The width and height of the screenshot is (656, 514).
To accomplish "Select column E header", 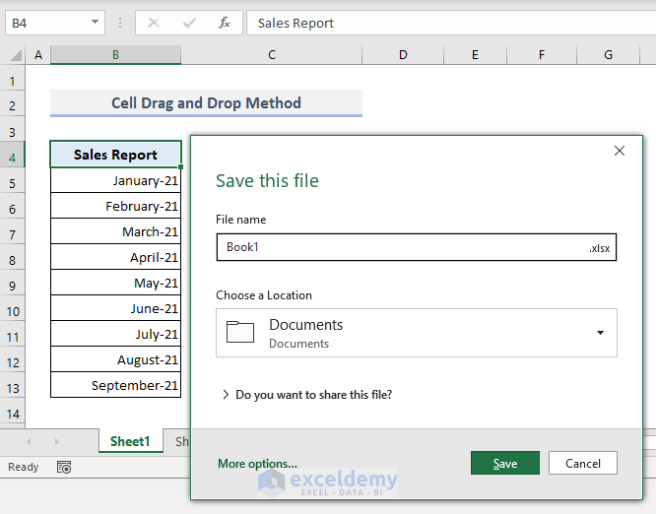I will [475, 55].
